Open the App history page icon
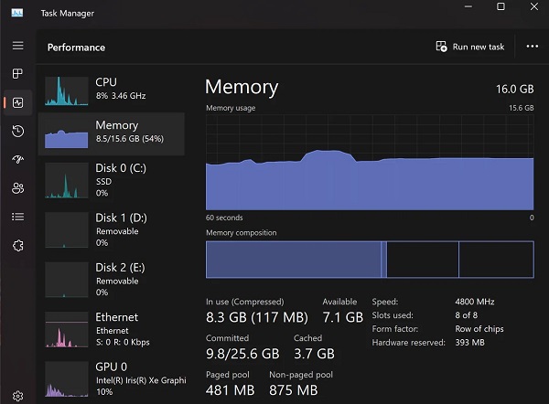549x404 pixels. 17,132
